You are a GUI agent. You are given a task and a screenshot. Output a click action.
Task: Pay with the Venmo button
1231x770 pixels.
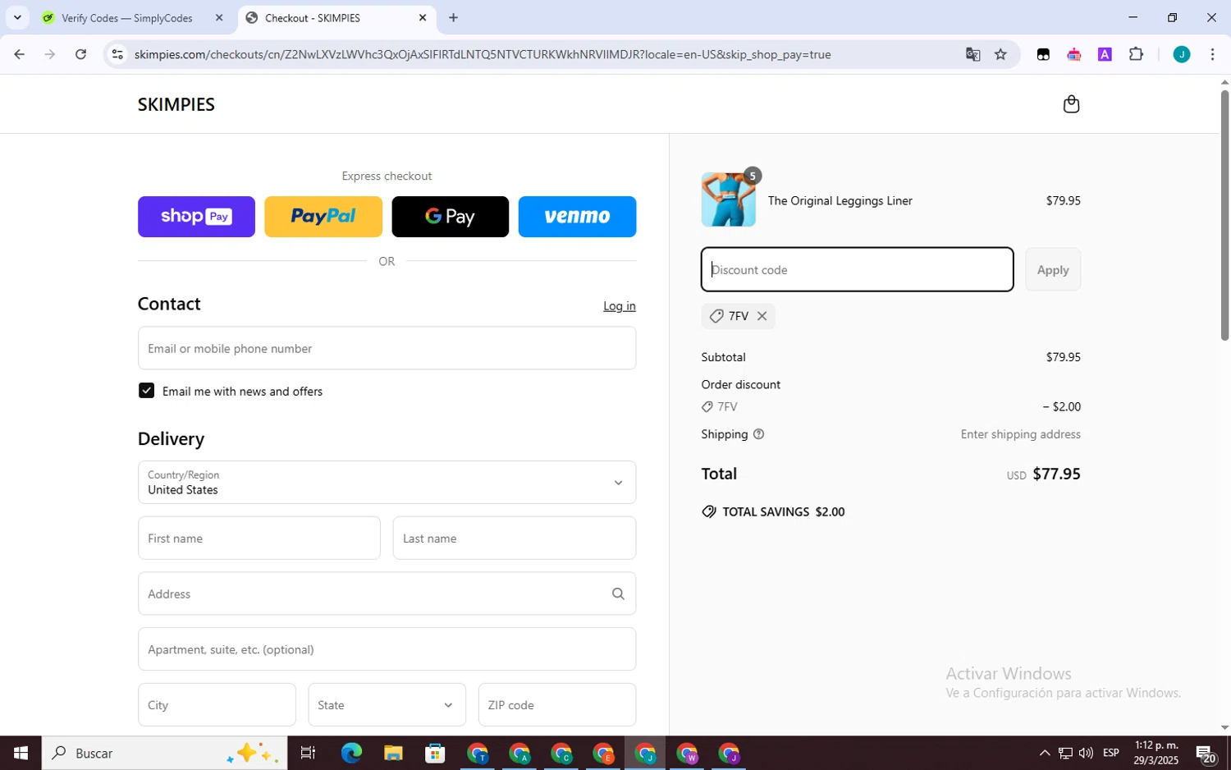coord(577,217)
